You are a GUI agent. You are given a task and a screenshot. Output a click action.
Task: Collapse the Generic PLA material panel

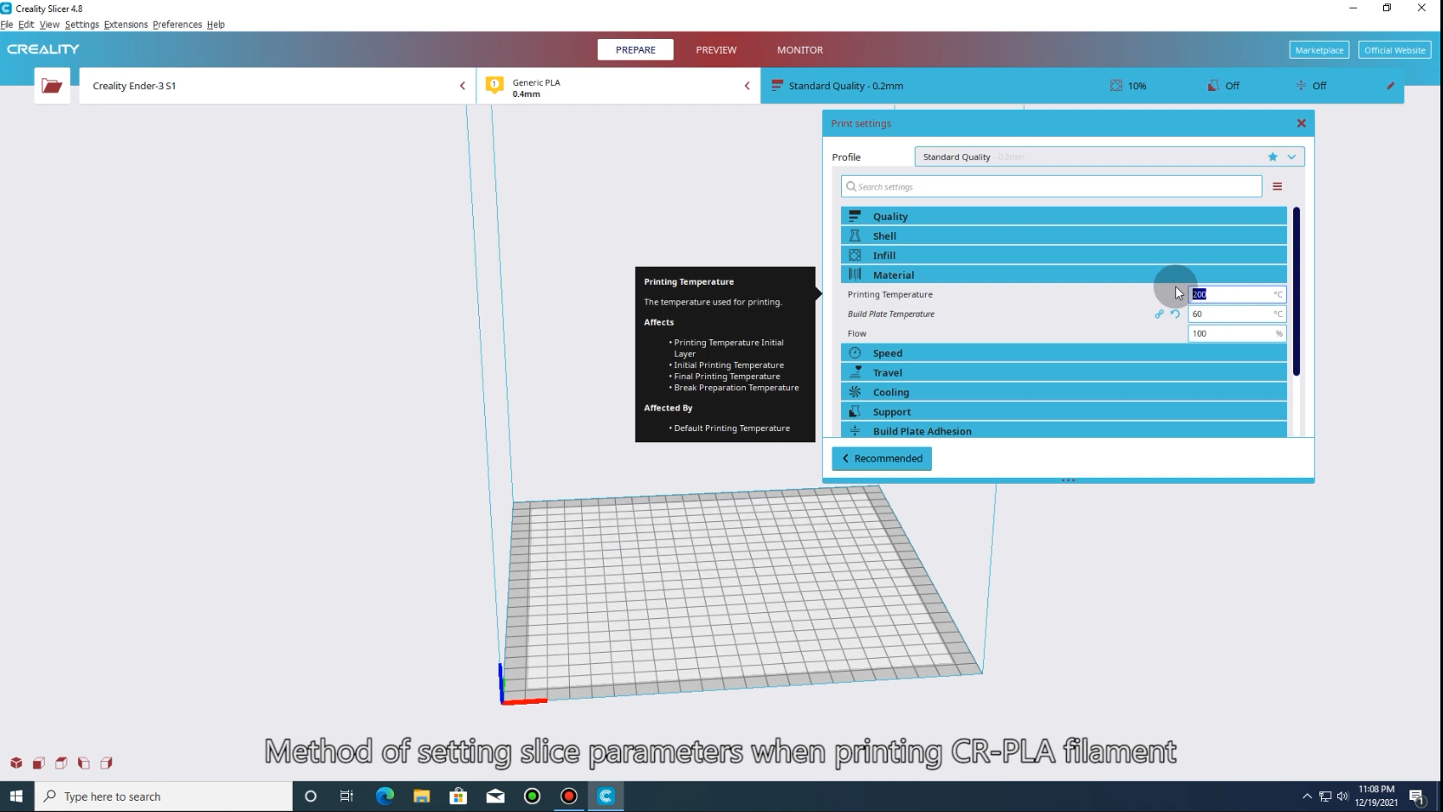tap(747, 85)
